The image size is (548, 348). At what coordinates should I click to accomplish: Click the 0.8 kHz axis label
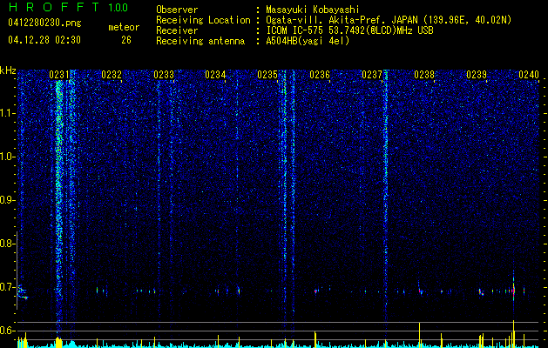[x=7, y=244]
